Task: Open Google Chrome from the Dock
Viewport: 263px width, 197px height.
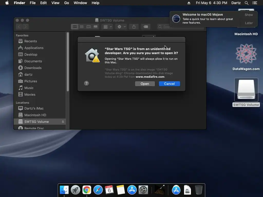Action: tap(87, 190)
